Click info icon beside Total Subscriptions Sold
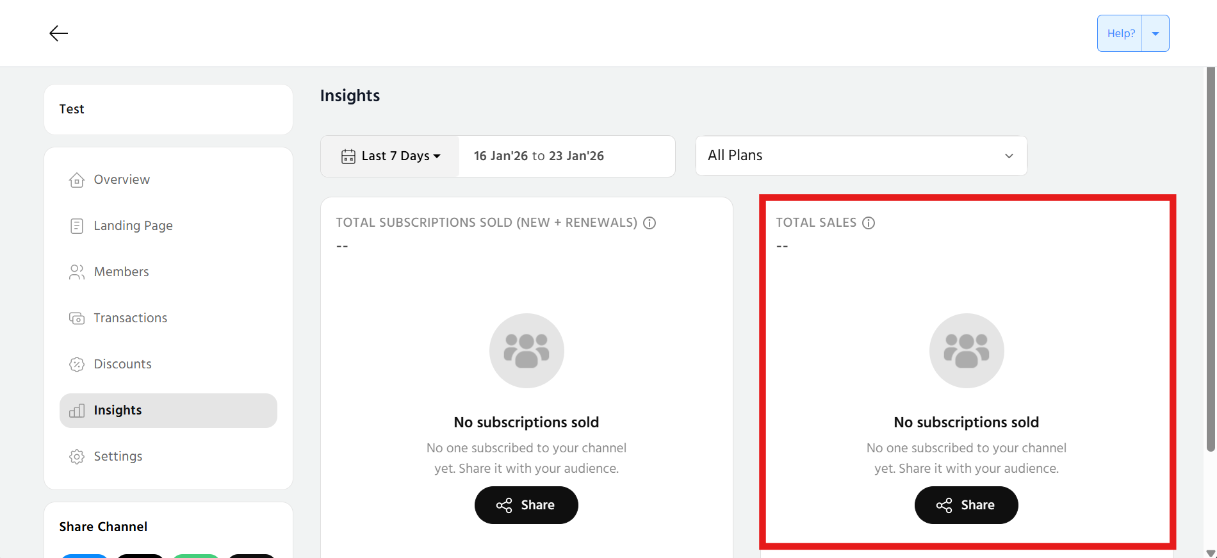This screenshot has width=1217, height=558. pyautogui.click(x=649, y=223)
